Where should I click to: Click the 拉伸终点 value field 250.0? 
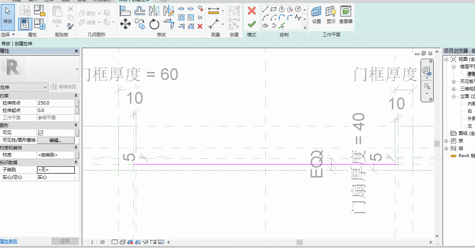point(56,103)
